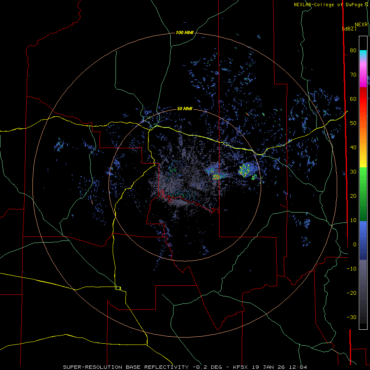Click the 30 value on the dBZ scale
This screenshot has width=370, height=370.
(353, 171)
